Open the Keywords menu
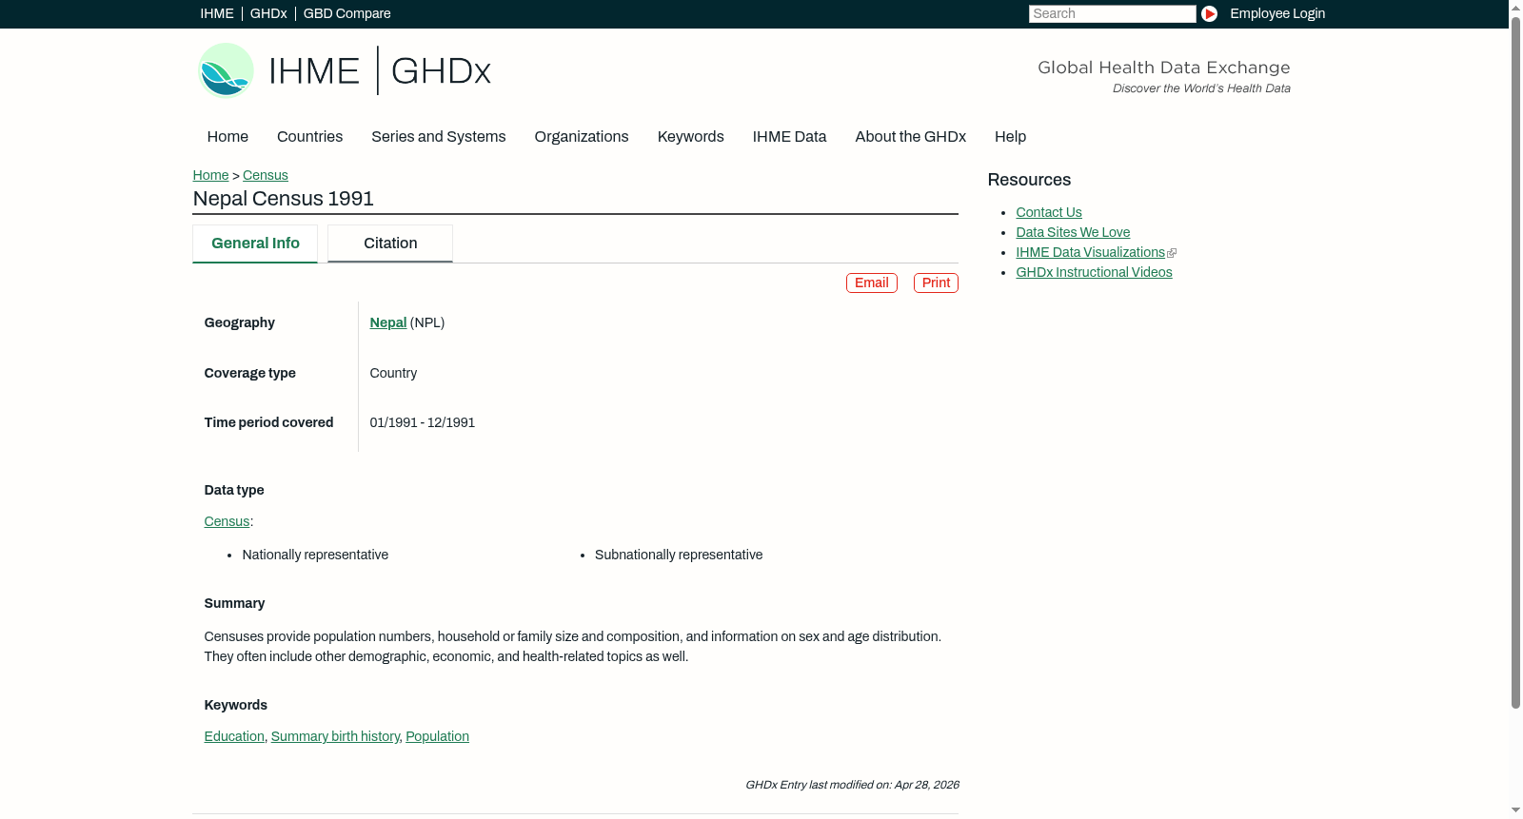The width and height of the screenshot is (1523, 819). 690,137
